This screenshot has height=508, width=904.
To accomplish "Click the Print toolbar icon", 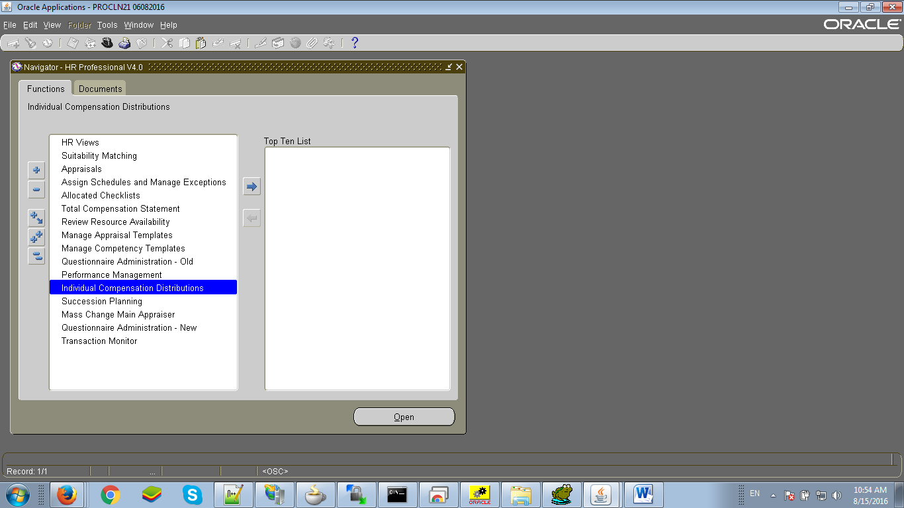I will tap(124, 43).
